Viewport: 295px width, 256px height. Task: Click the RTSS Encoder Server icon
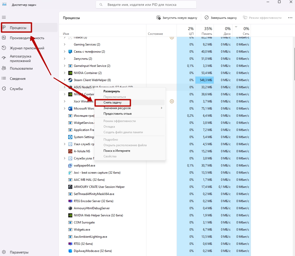click(70, 201)
